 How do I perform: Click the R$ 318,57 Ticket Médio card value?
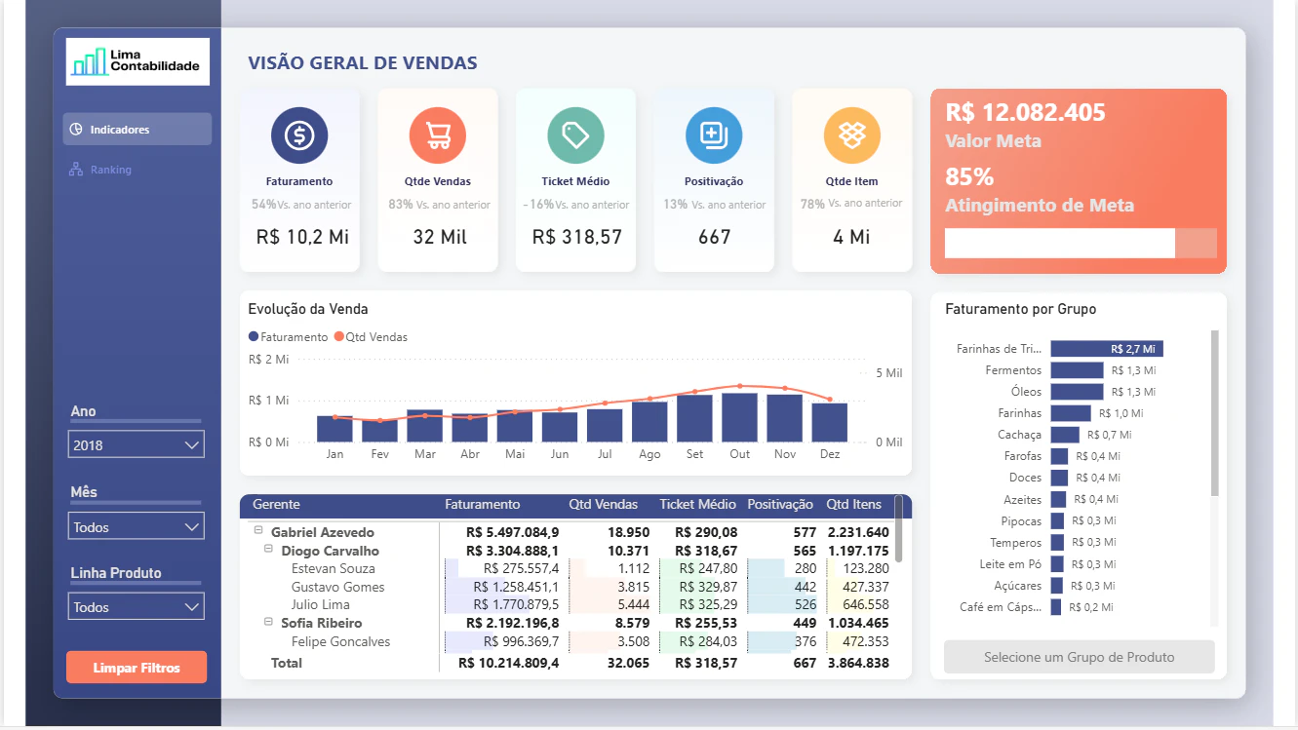tap(576, 237)
